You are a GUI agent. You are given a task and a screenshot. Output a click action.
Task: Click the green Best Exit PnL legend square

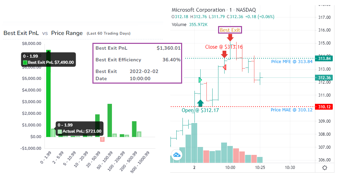click(x=25, y=62)
